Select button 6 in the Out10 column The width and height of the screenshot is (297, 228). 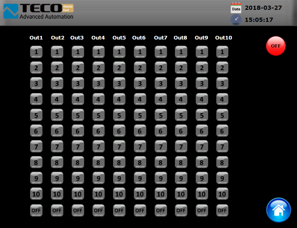[222, 131]
